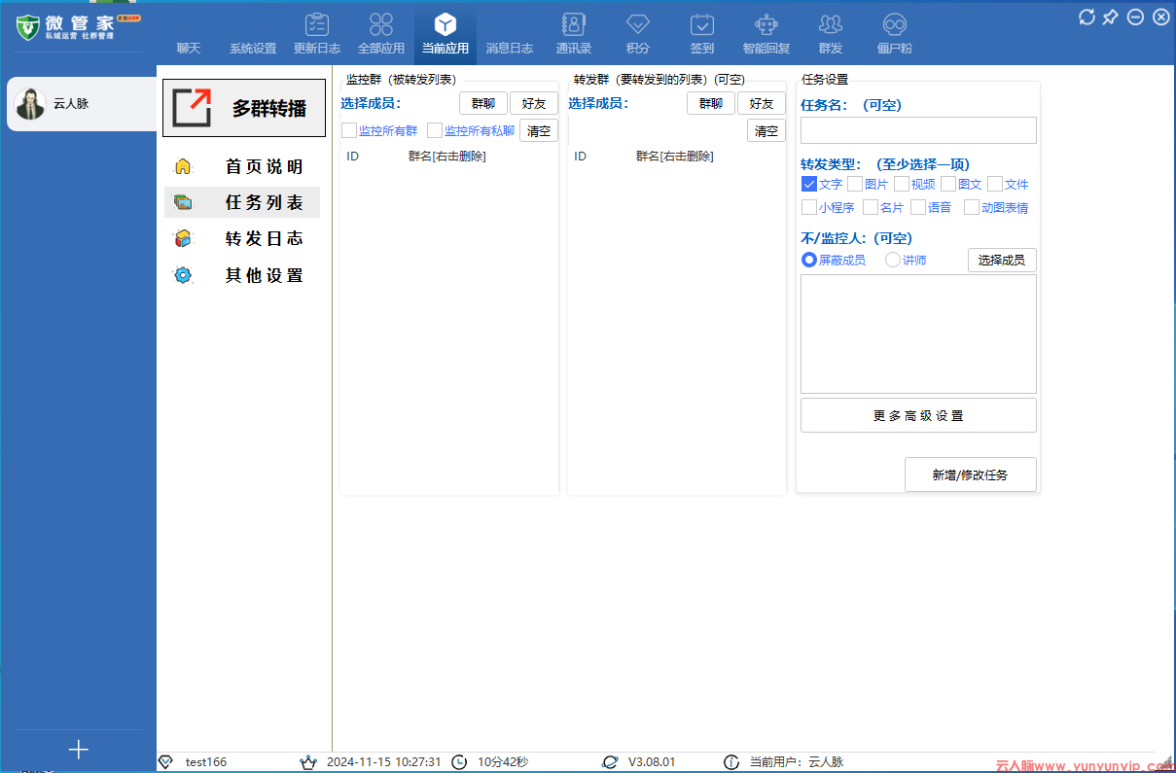Click the 任务名 input field
The height and width of the screenshot is (773, 1176).
918,130
